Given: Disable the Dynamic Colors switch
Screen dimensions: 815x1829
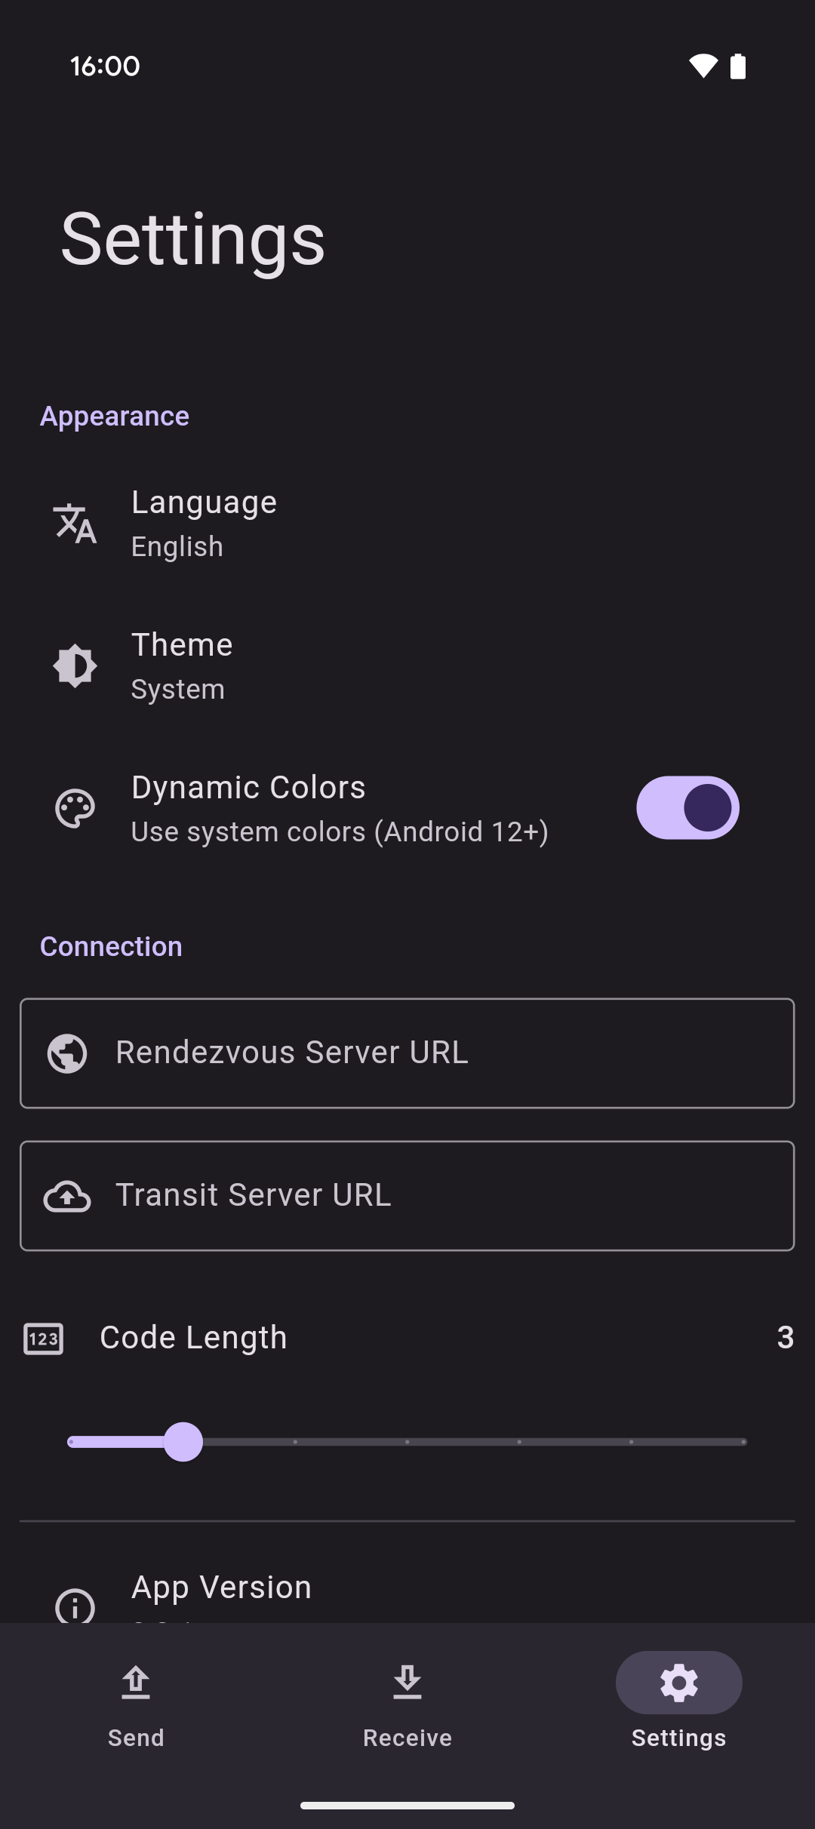Looking at the screenshot, I should point(687,808).
